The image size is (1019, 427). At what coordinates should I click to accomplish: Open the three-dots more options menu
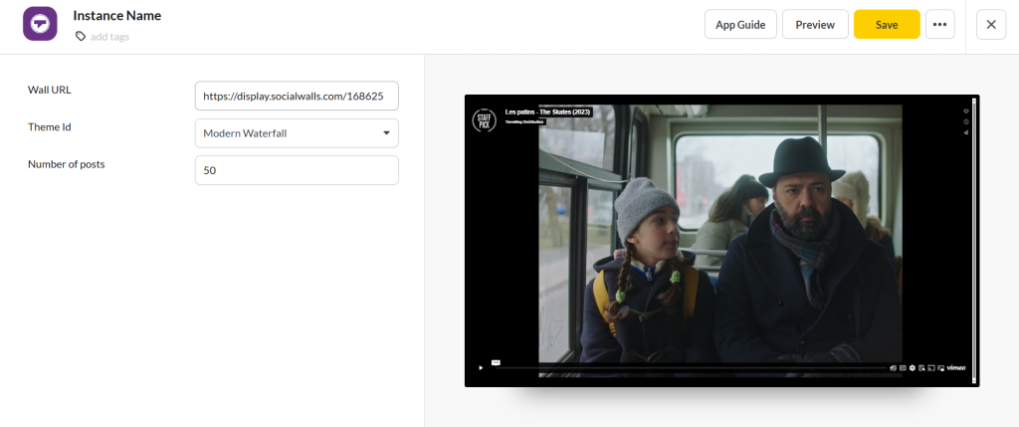point(939,24)
